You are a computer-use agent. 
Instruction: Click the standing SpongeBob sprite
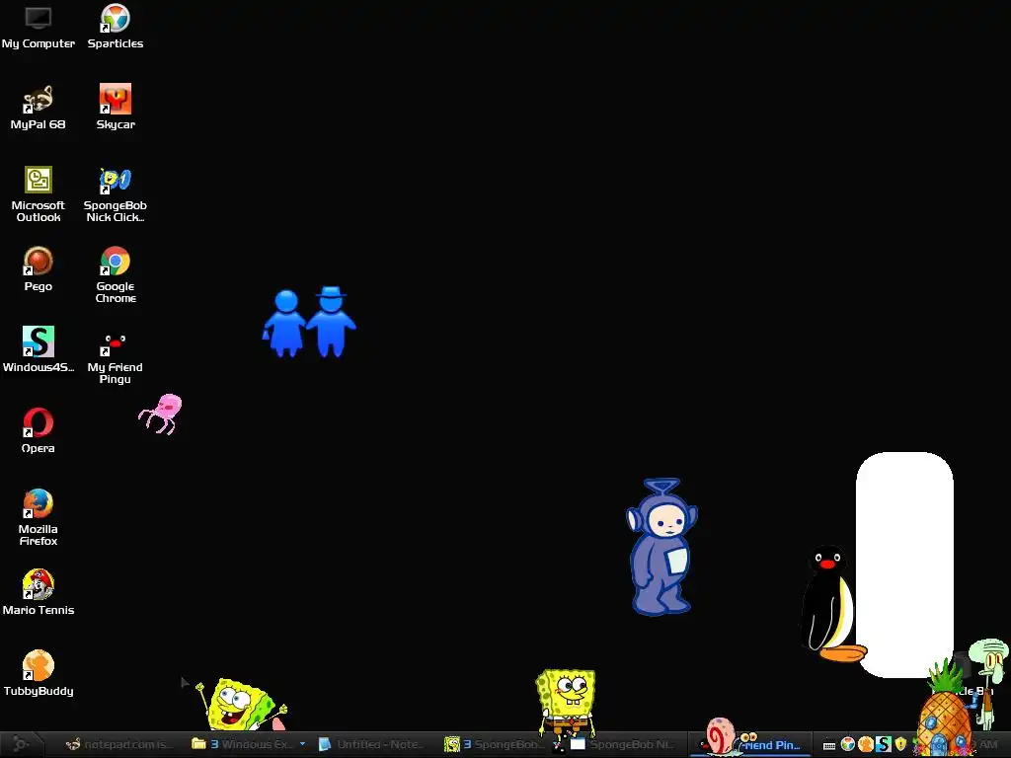[566, 704]
